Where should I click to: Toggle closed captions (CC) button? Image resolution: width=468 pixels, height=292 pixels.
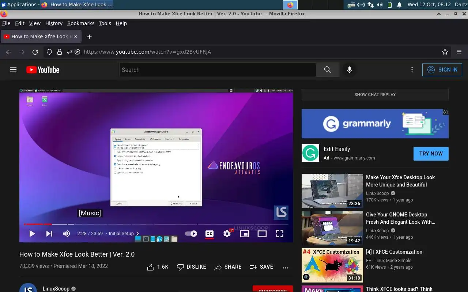(210, 234)
